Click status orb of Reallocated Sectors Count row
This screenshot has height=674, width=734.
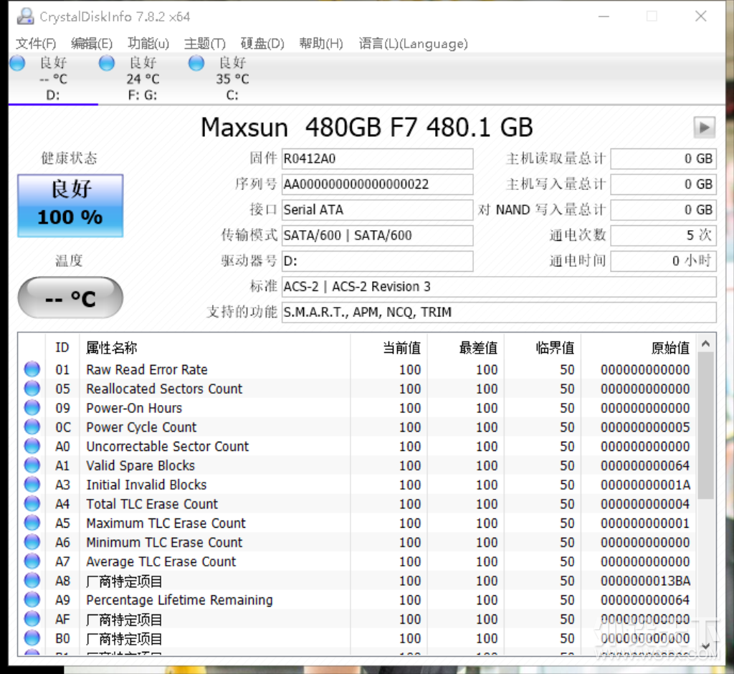tap(32, 389)
